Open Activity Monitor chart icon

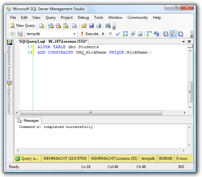(108, 26)
